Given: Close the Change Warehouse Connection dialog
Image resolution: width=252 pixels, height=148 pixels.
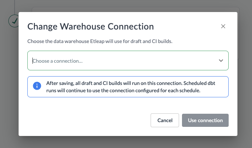Looking at the screenshot, I should (223, 26).
